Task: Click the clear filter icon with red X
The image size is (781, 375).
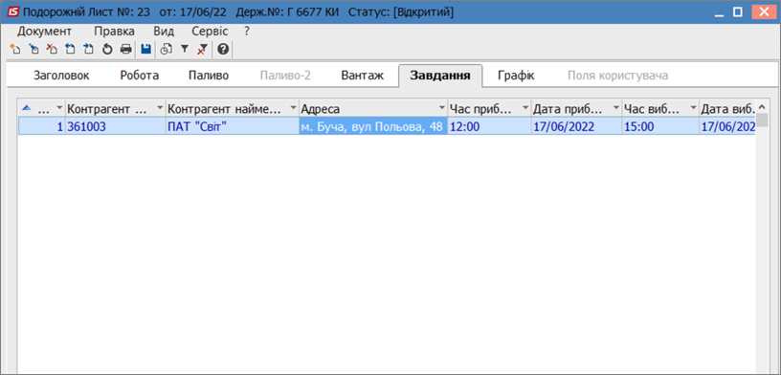Action: coord(202,49)
